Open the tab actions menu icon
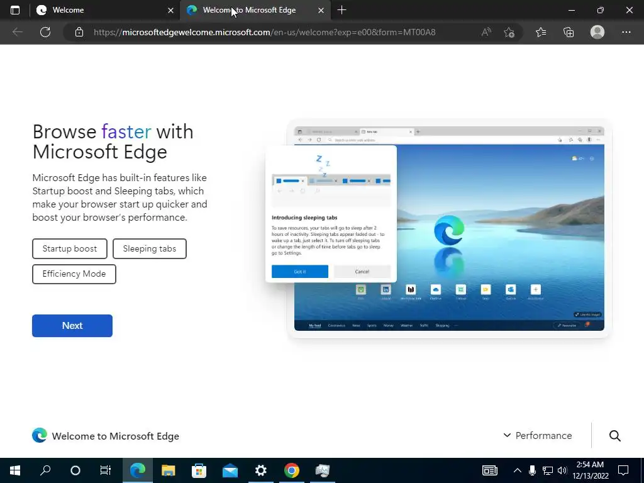Viewport: 644px width, 483px height. click(15, 10)
